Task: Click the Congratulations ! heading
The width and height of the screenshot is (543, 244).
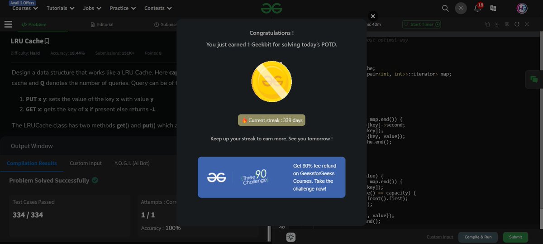Action: [x=271, y=33]
